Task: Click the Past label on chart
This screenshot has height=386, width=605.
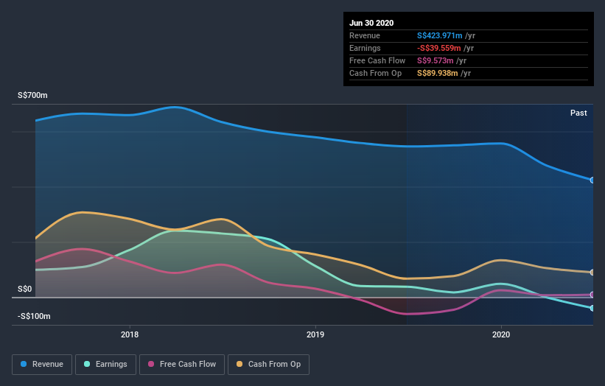Action: (578, 113)
